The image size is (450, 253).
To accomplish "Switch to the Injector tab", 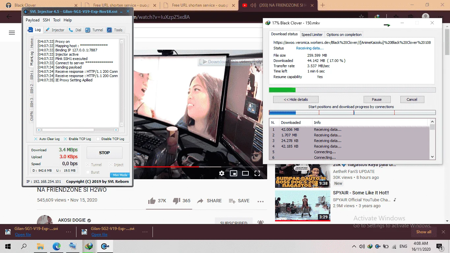I will (x=55, y=30).
